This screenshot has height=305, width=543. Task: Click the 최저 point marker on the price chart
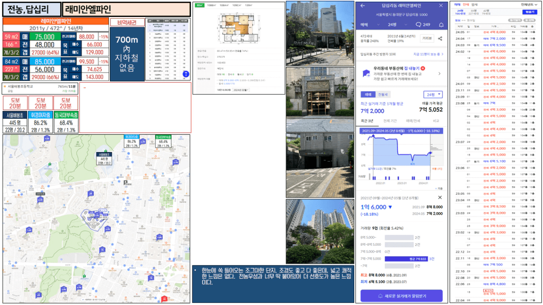coord(413,159)
